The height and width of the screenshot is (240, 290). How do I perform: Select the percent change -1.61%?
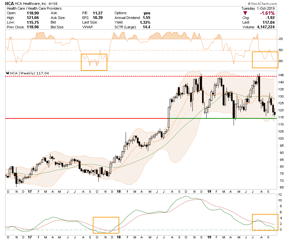[267, 13]
